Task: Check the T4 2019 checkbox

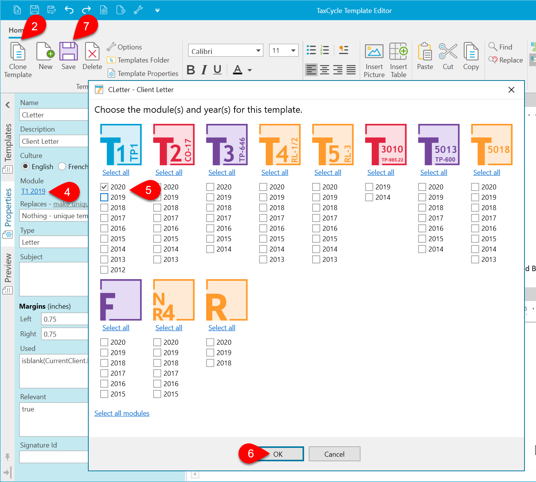Action: coord(263,197)
